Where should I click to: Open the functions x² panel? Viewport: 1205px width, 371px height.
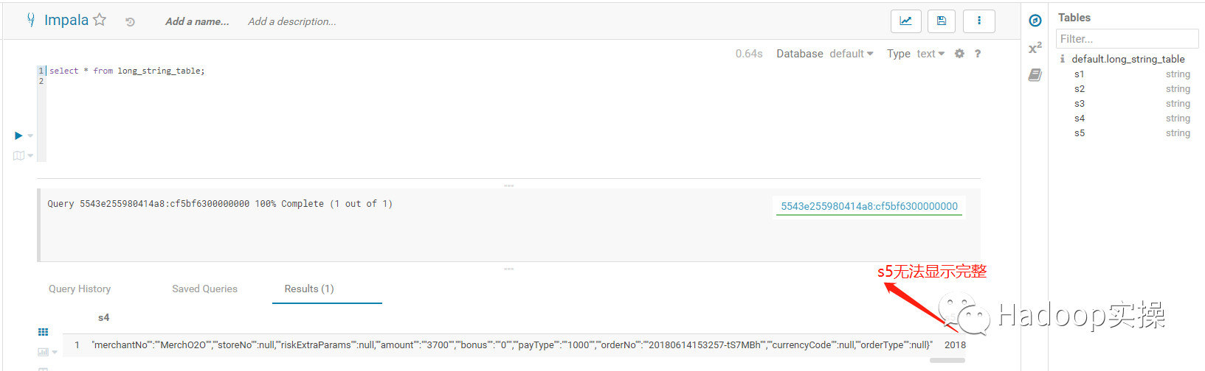(1035, 48)
